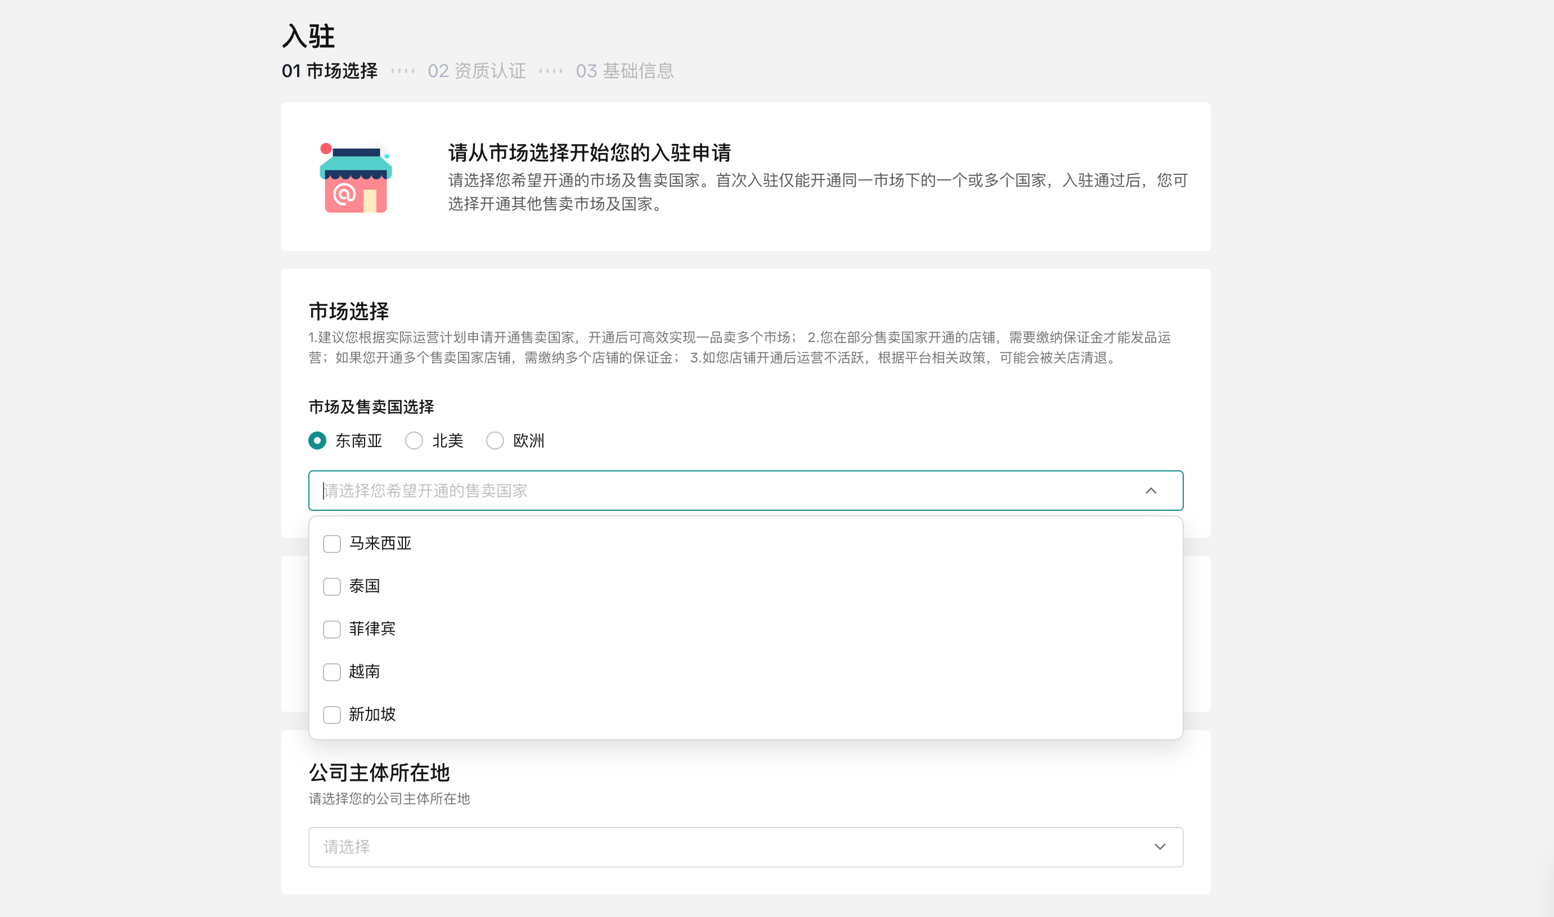Screen dimensions: 1554x917
Task: Go to step 01 市场选择
Action: click(329, 71)
